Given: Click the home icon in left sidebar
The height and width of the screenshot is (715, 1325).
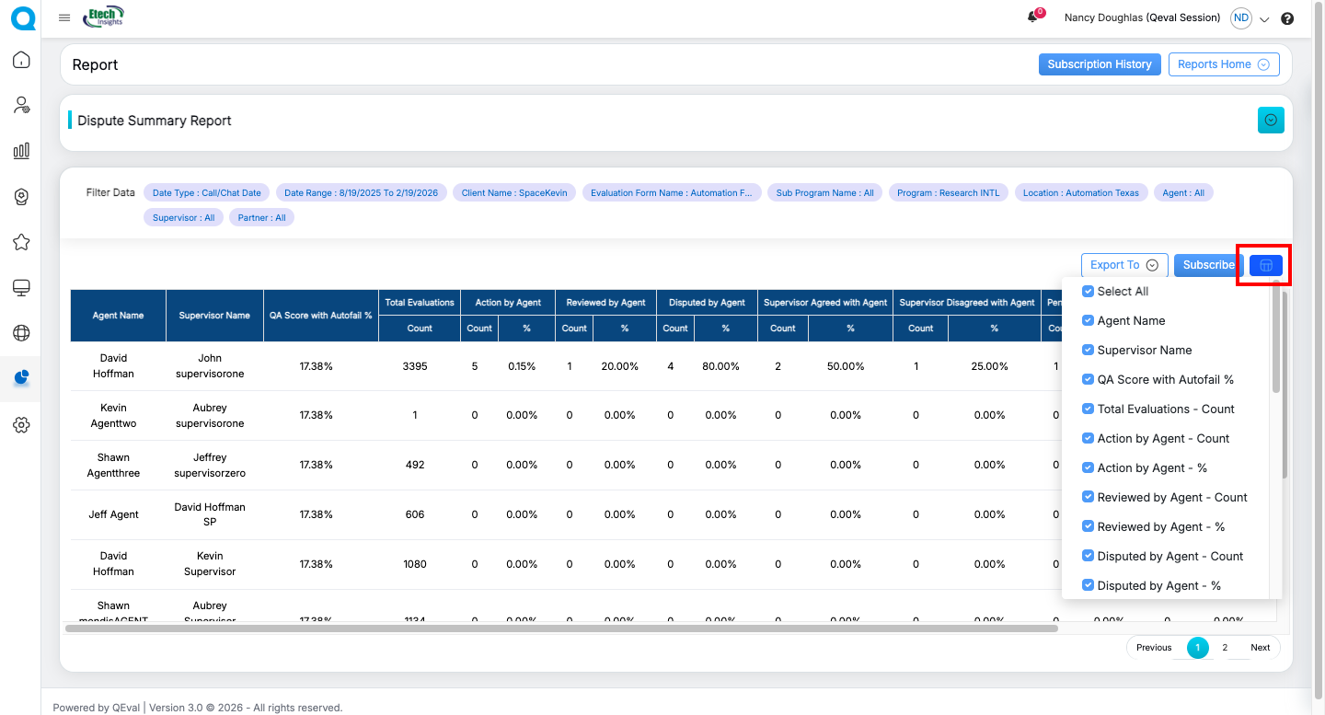Looking at the screenshot, I should (21, 61).
